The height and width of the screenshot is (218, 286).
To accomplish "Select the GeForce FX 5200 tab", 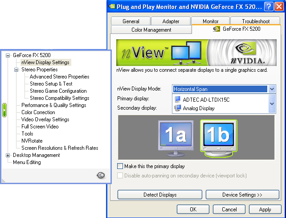I will pos(237,29).
